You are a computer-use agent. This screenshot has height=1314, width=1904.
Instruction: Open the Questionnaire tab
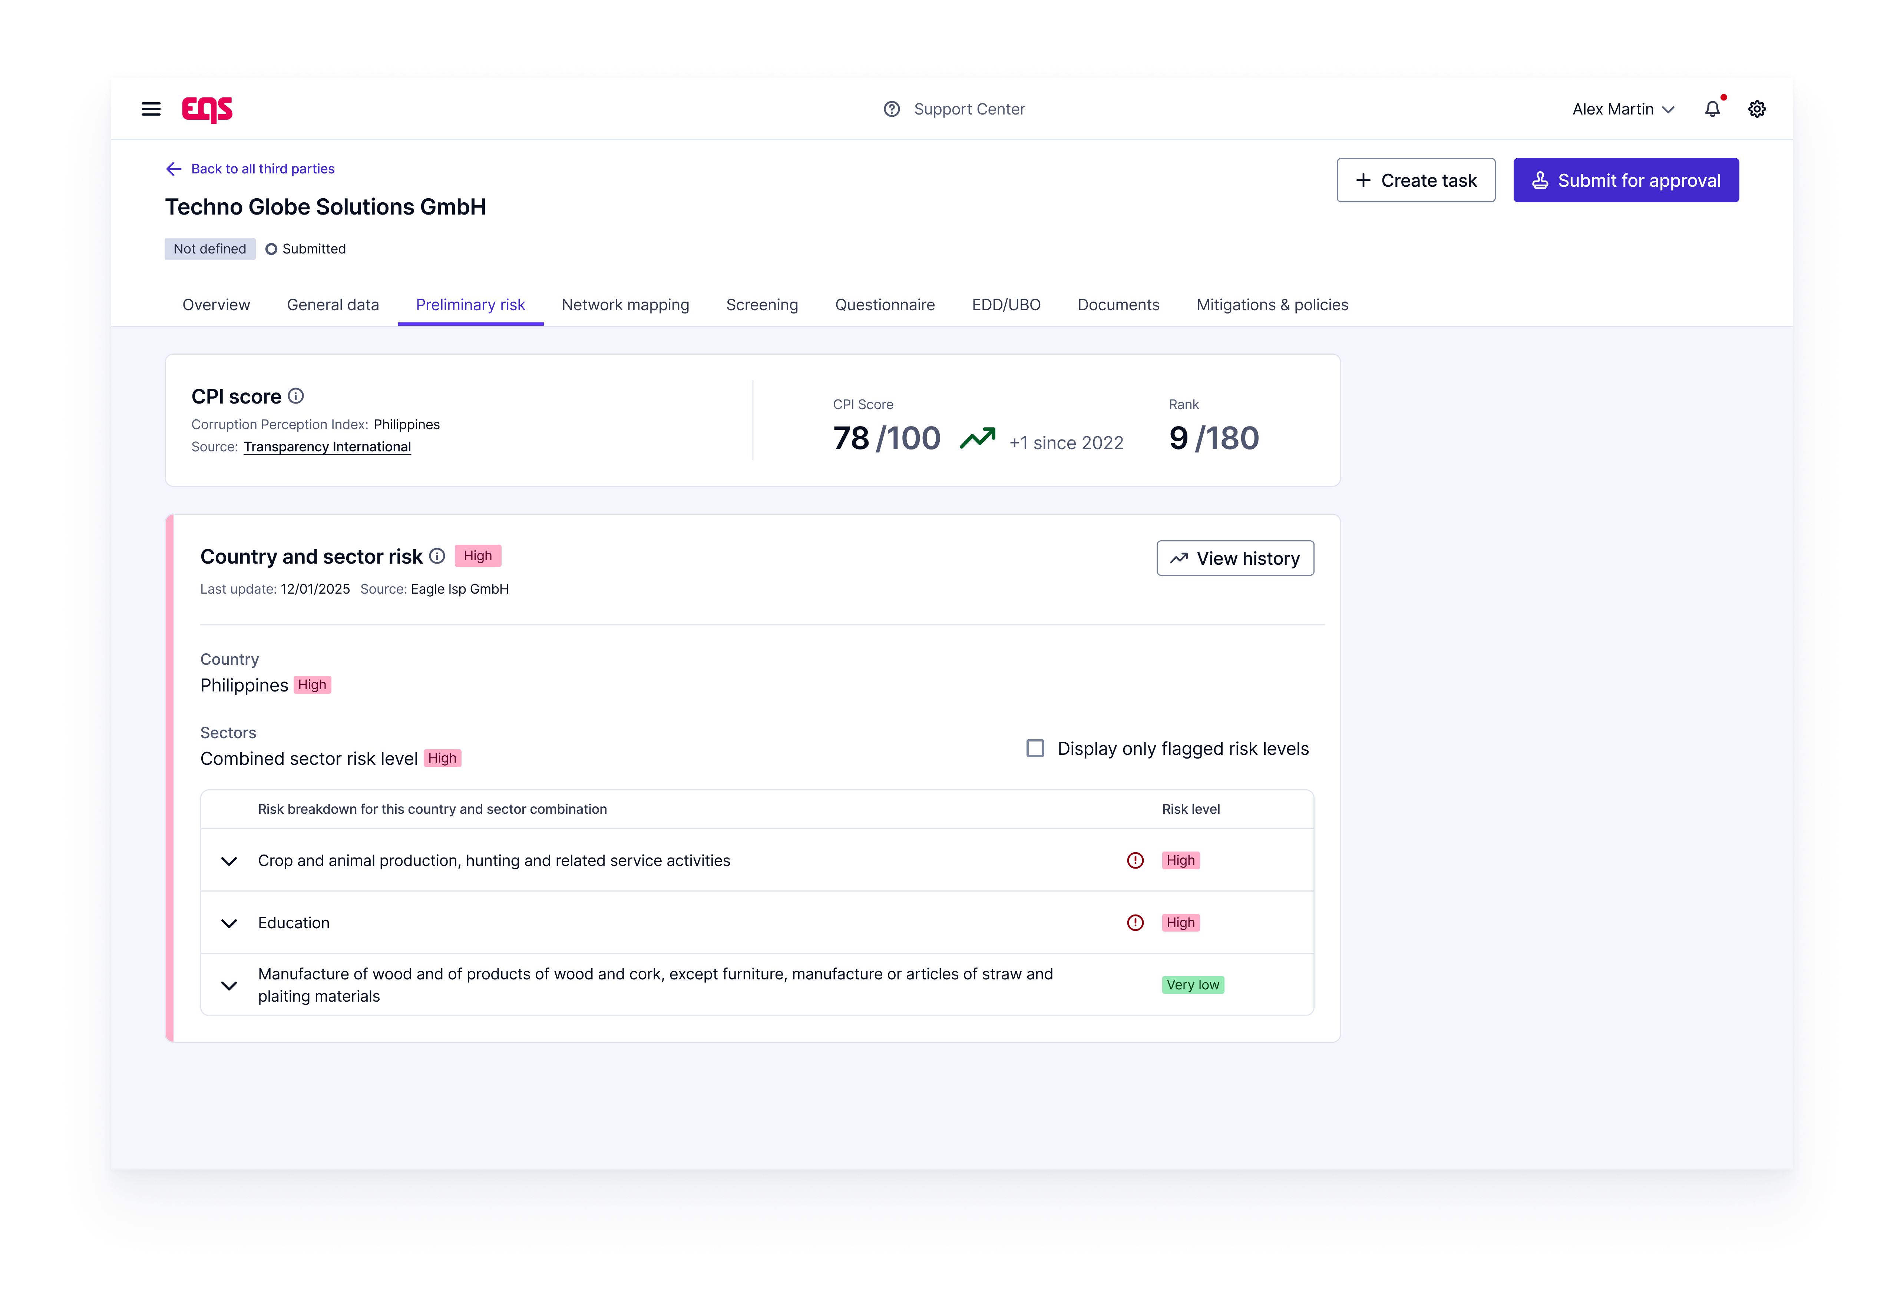point(885,305)
